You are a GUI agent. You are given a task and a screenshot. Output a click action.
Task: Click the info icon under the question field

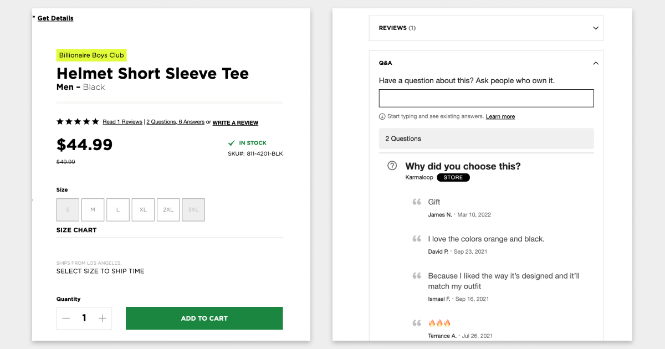click(x=382, y=117)
